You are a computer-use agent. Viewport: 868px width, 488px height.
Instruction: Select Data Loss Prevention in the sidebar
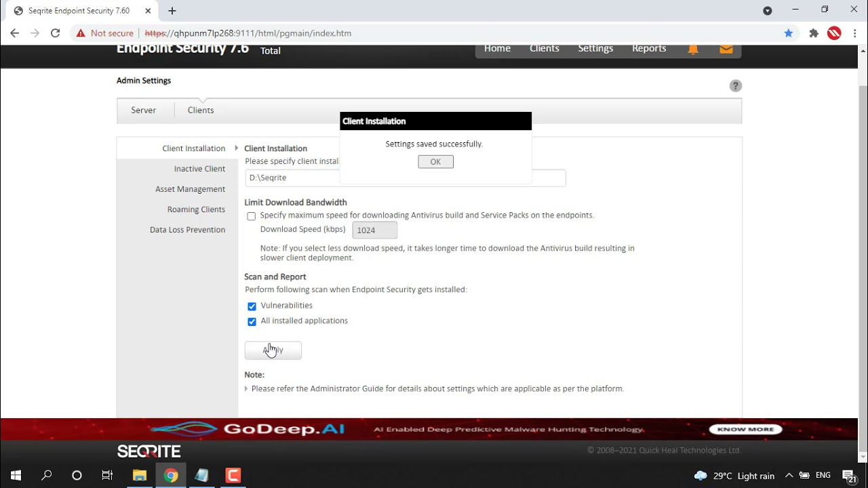pos(187,230)
